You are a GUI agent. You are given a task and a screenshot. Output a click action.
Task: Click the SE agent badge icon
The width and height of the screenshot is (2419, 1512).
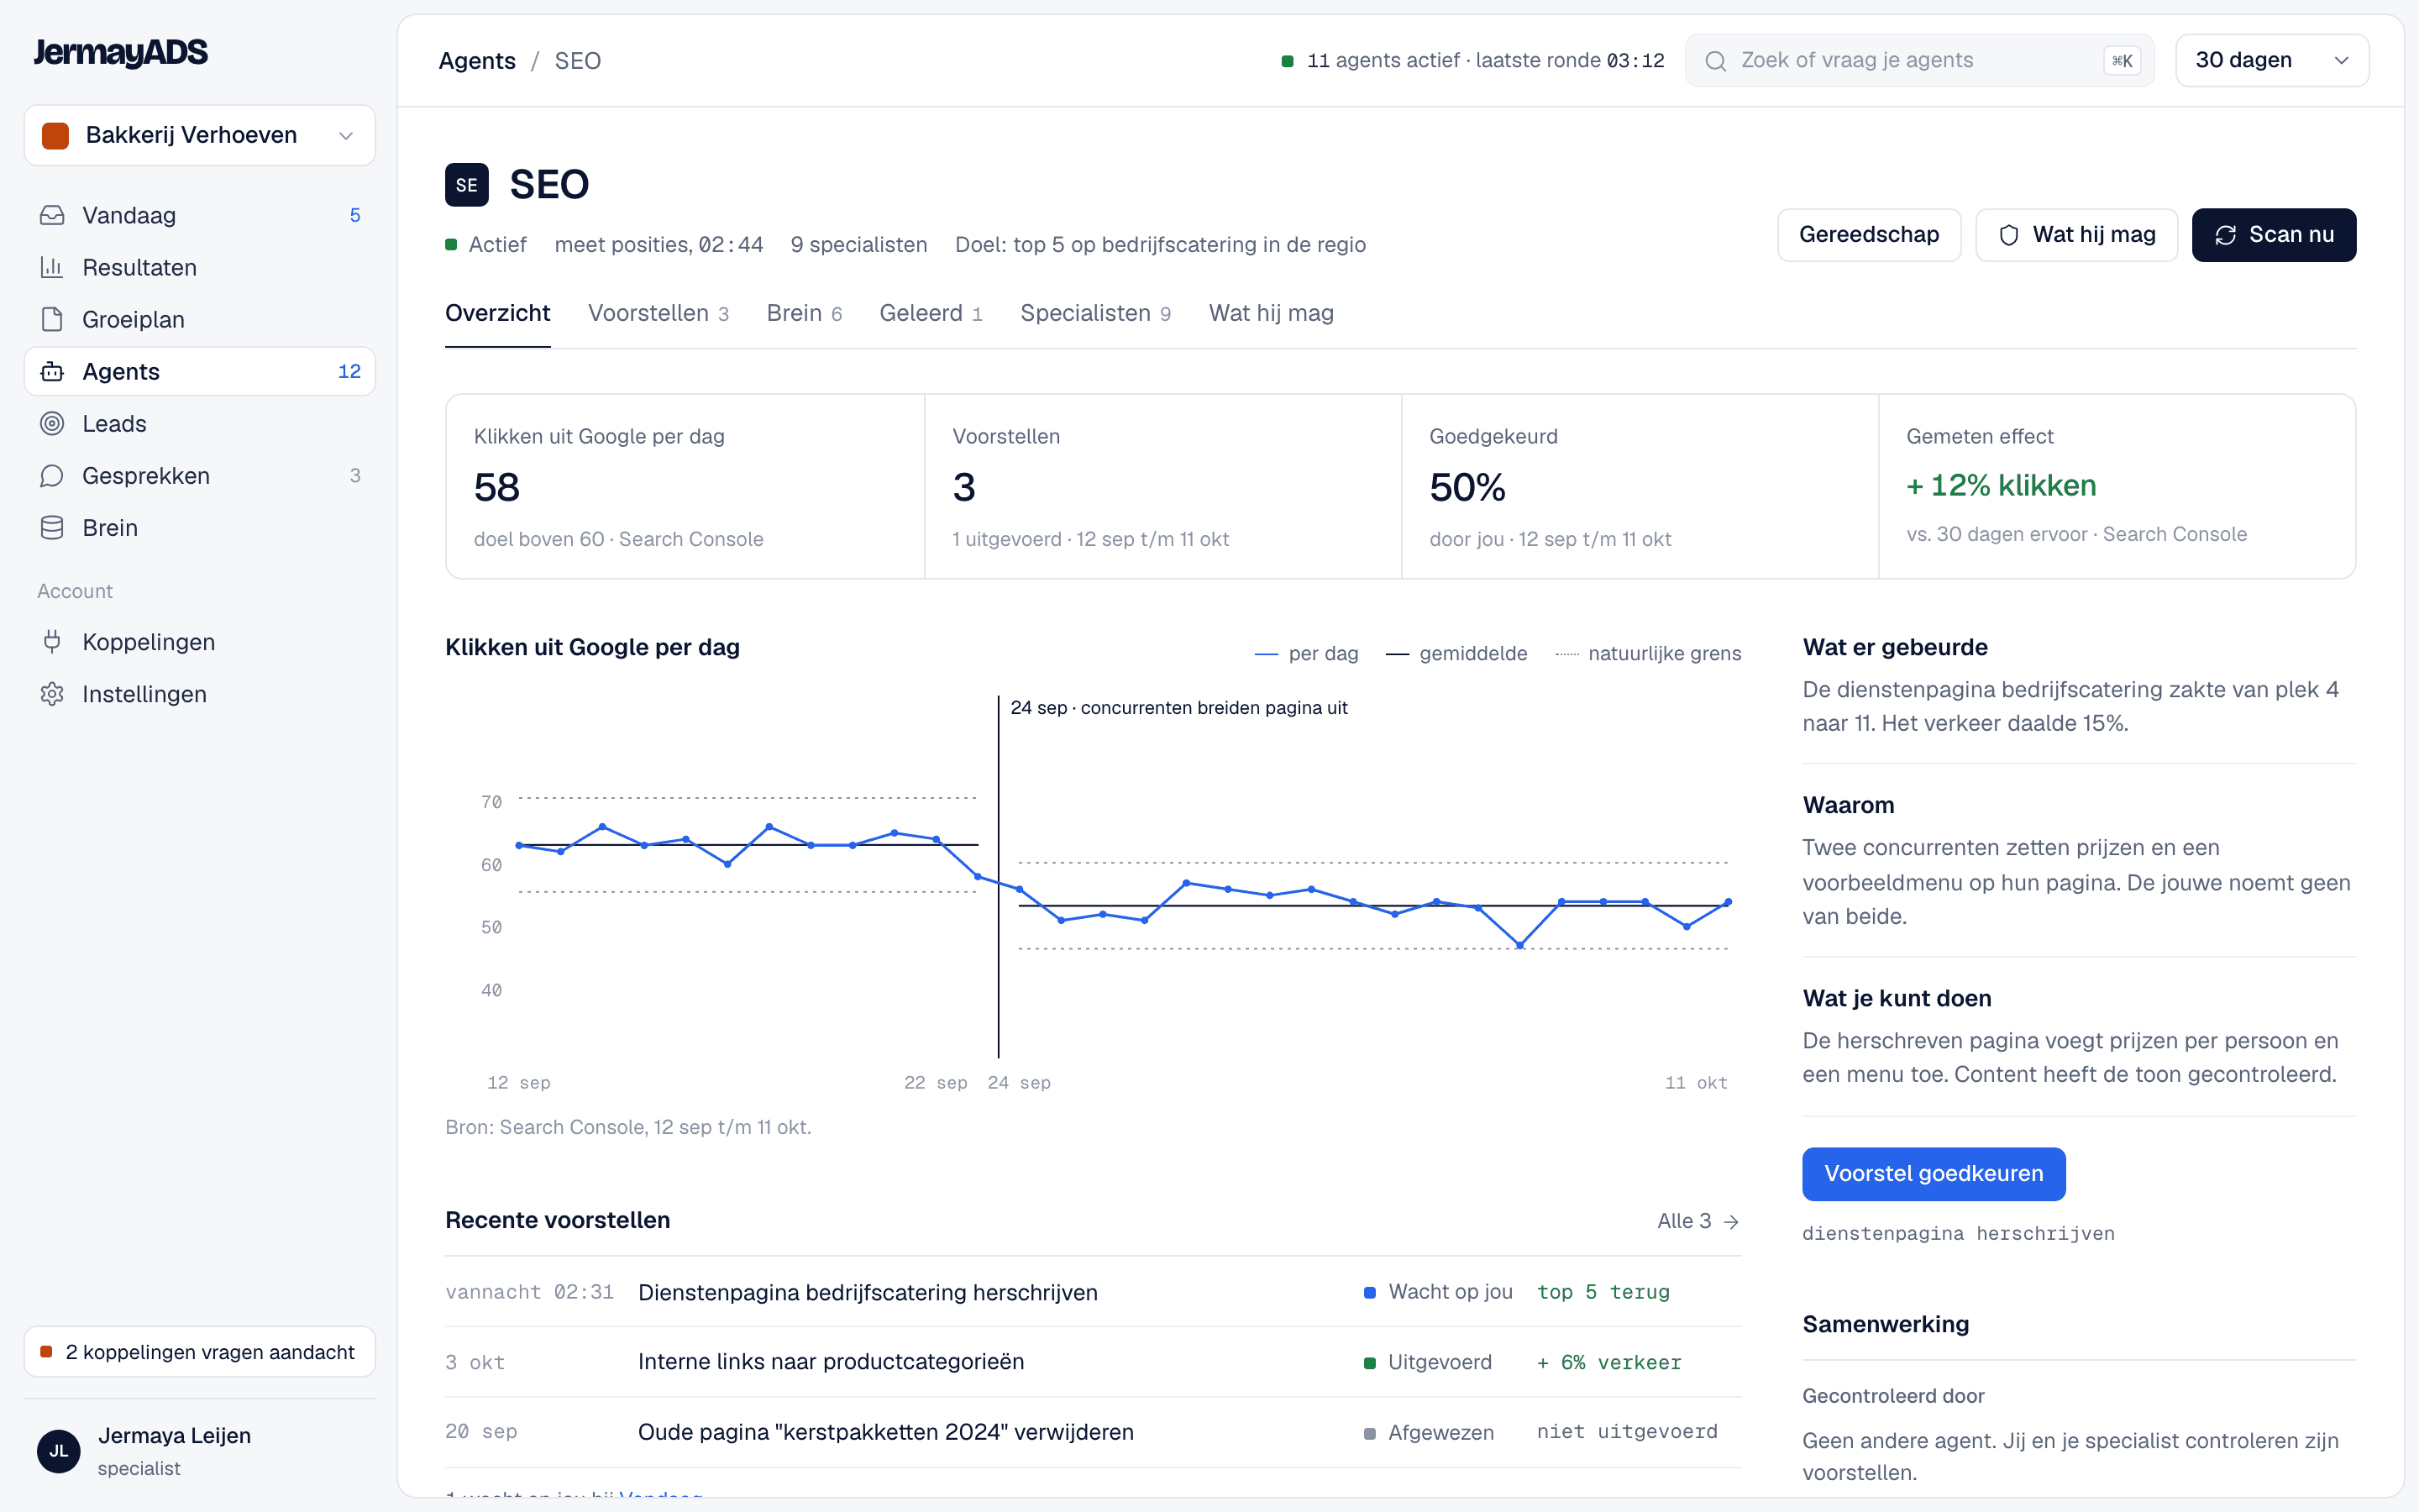coord(467,185)
